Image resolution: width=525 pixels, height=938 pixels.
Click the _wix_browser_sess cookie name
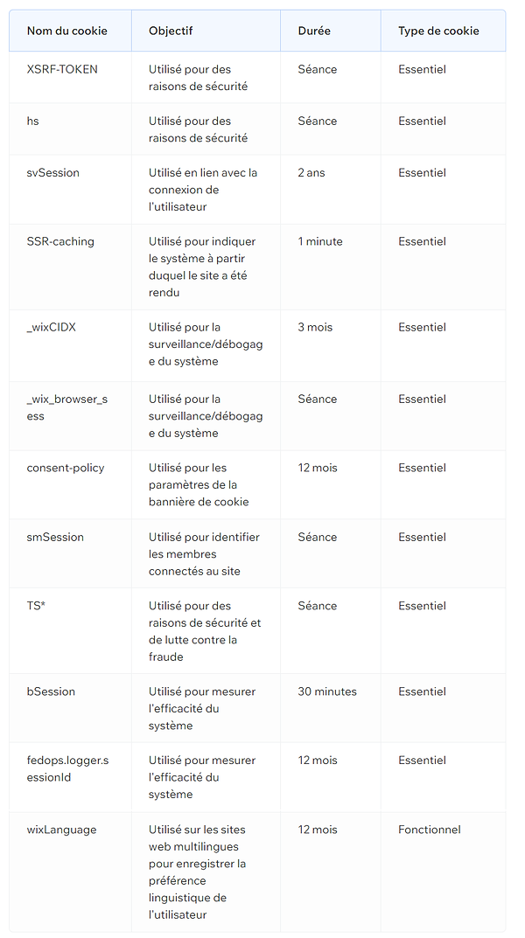(x=67, y=407)
